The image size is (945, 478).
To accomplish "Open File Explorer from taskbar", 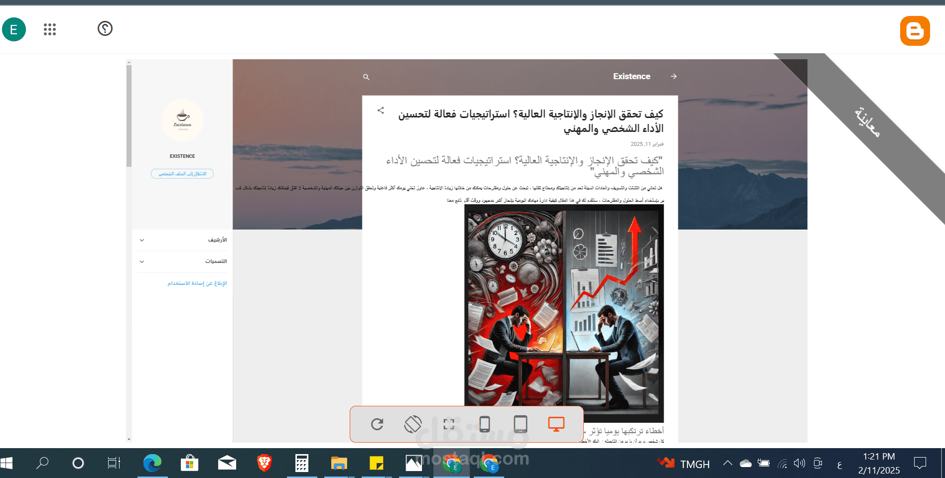I will [x=339, y=464].
